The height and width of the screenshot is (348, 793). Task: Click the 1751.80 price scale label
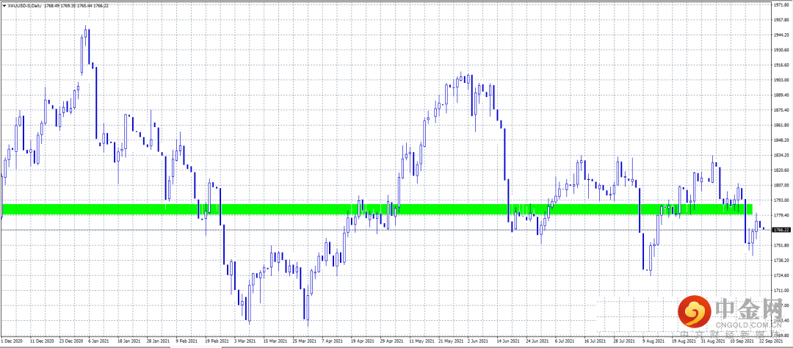(782, 246)
